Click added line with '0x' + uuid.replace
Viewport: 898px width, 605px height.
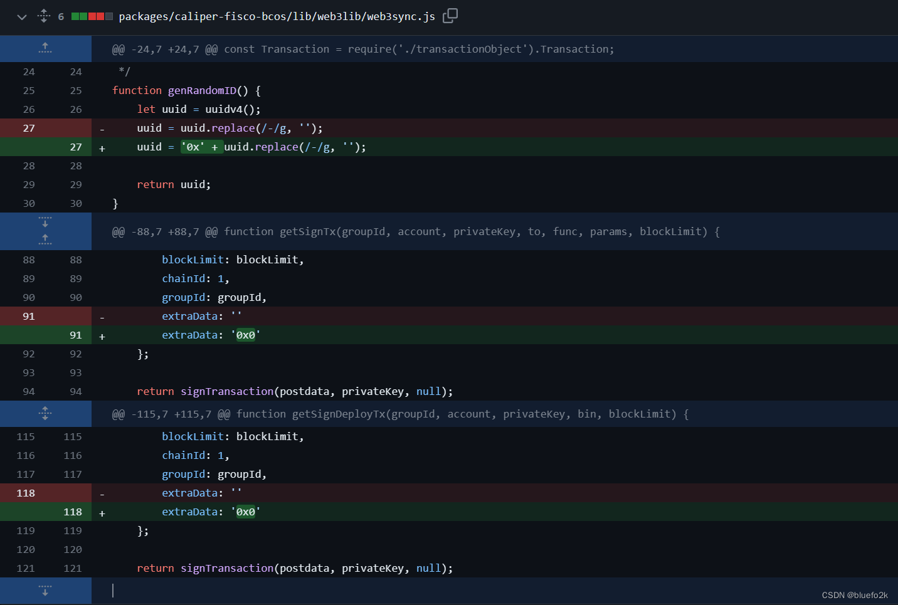pos(251,147)
